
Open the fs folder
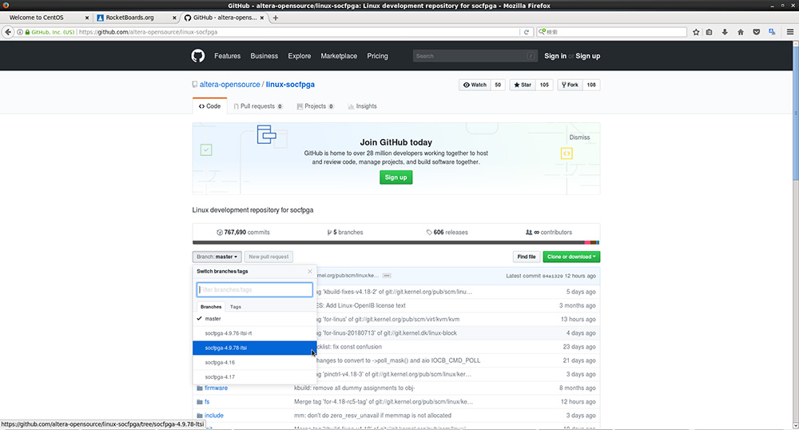[207, 401]
